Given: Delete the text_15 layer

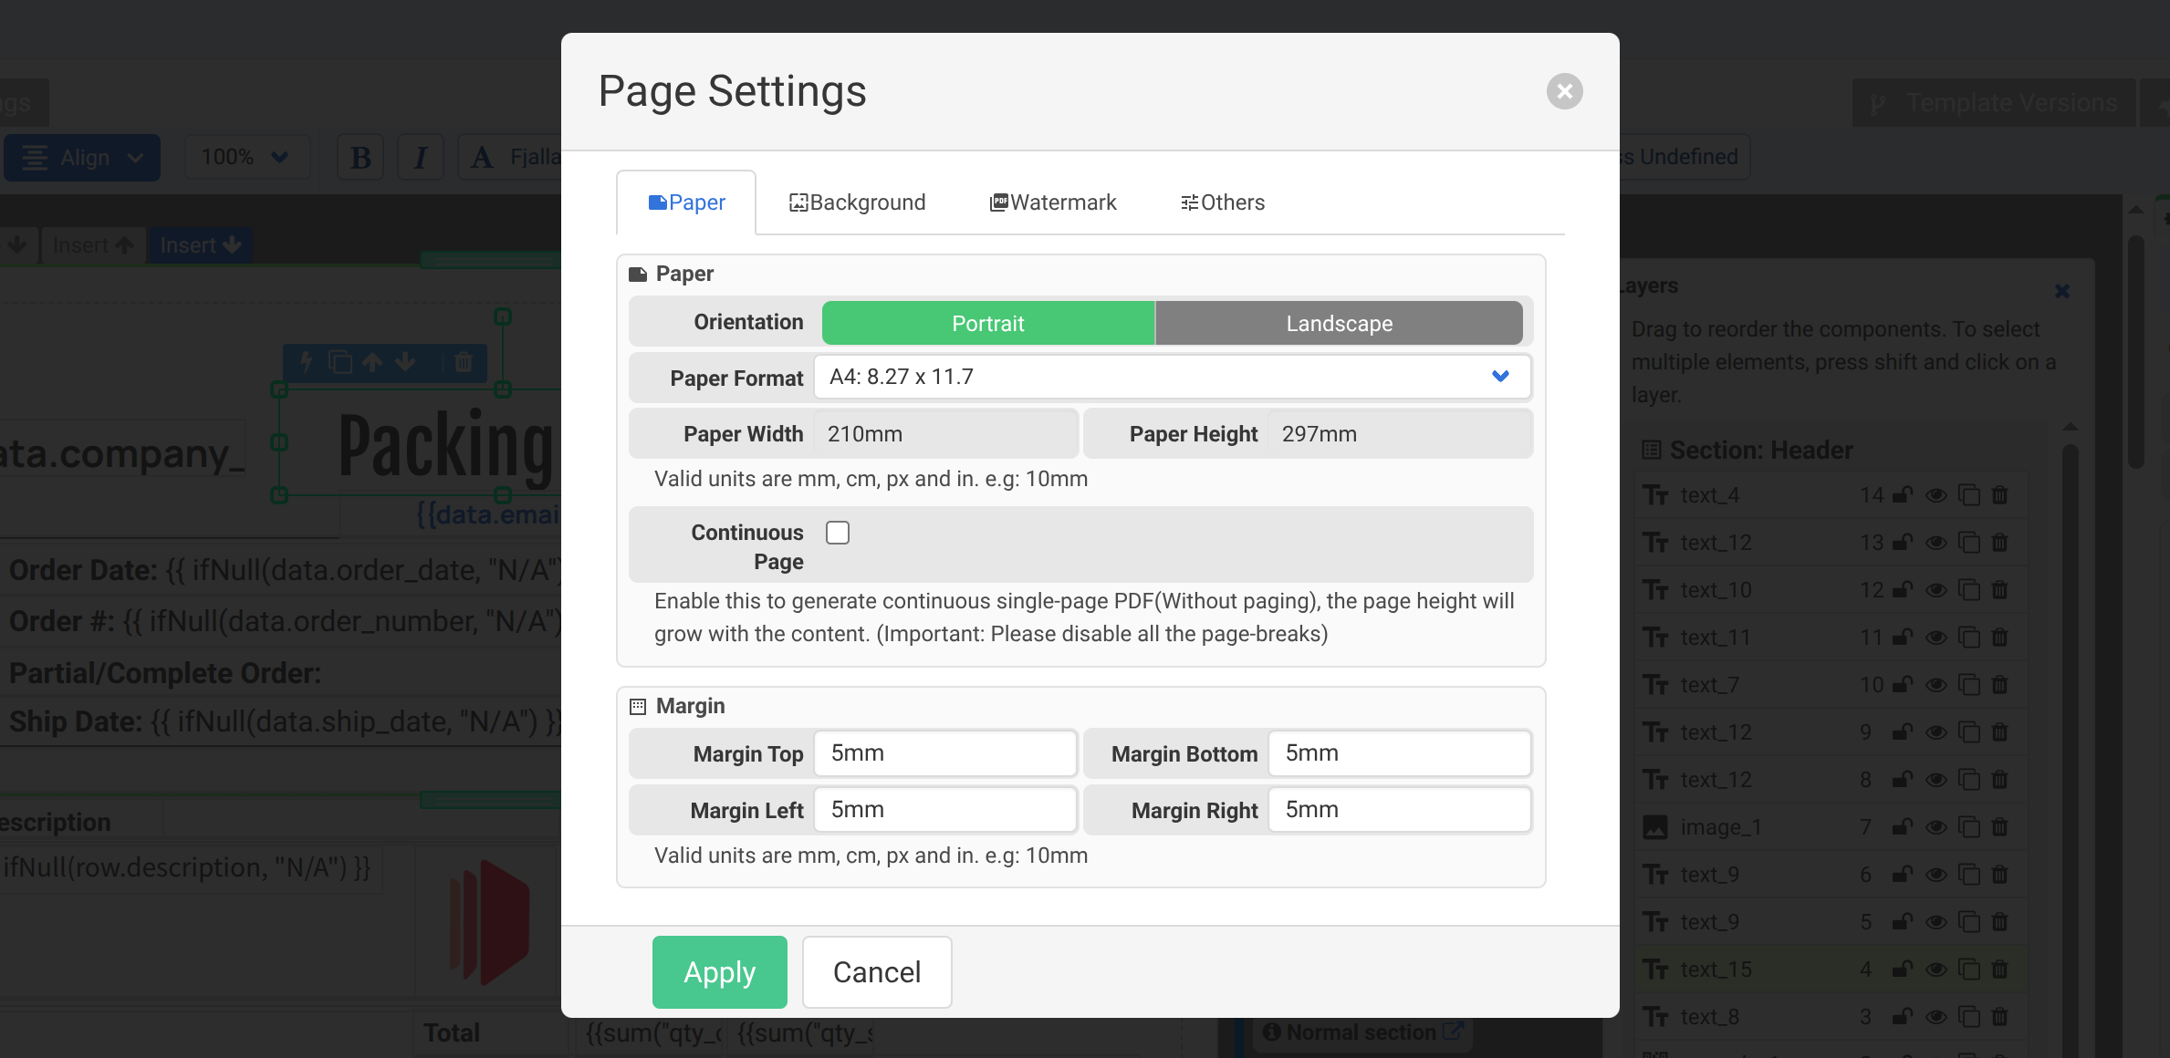Looking at the screenshot, I should click(x=1999, y=970).
